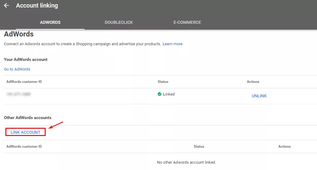Click AdWords customer ID header in second table
Viewport: 317px width, 170px height.
point(24,146)
